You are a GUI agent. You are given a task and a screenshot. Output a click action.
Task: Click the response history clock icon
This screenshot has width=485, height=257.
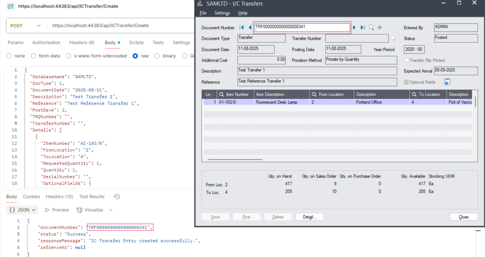tap(117, 196)
